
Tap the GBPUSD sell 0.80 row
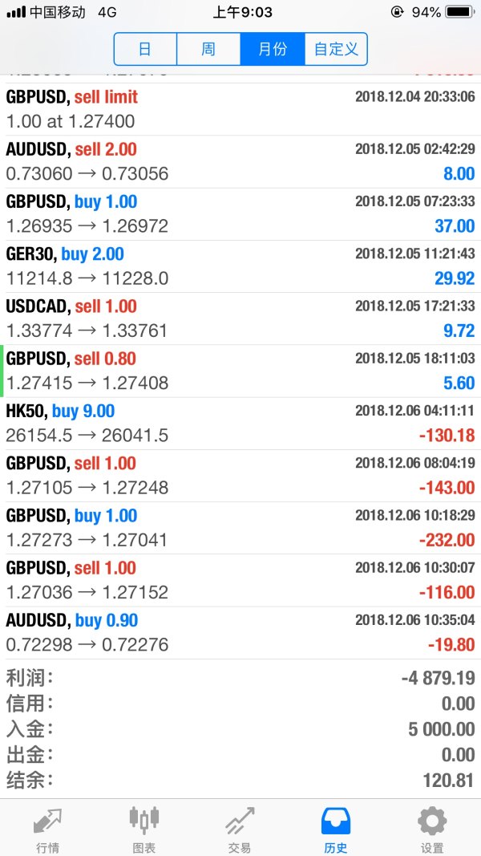click(x=240, y=371)
